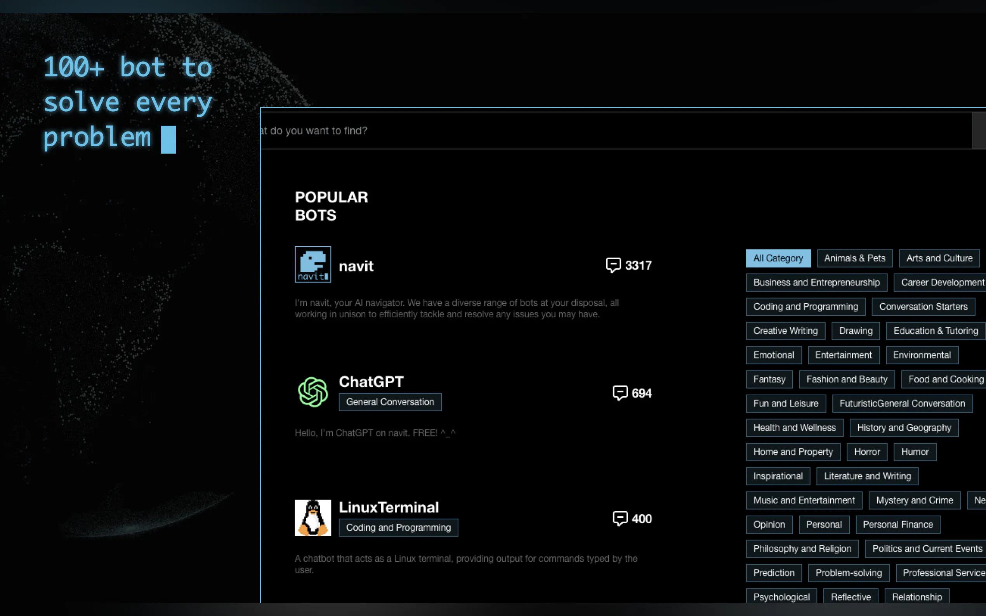This screenshot has height=616, width=986.
Task: Select the All Category filter
Action: point(778,258)
